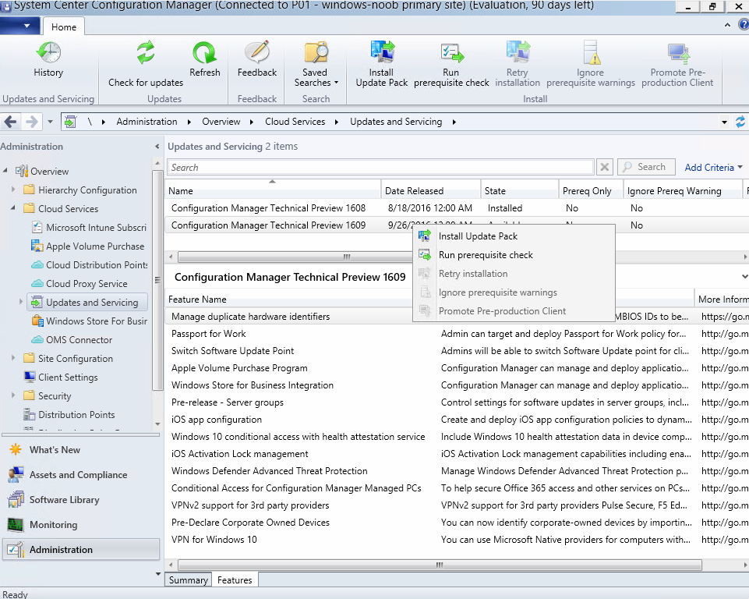
Task: Click Overview in the breadcrumb
Action: (221, 122)
